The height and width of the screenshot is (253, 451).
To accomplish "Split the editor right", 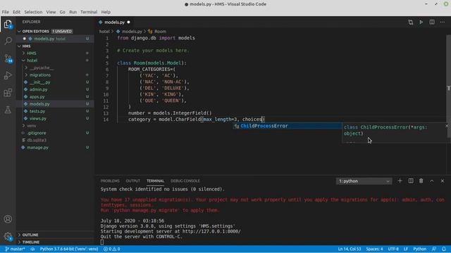I will point(432,22).
